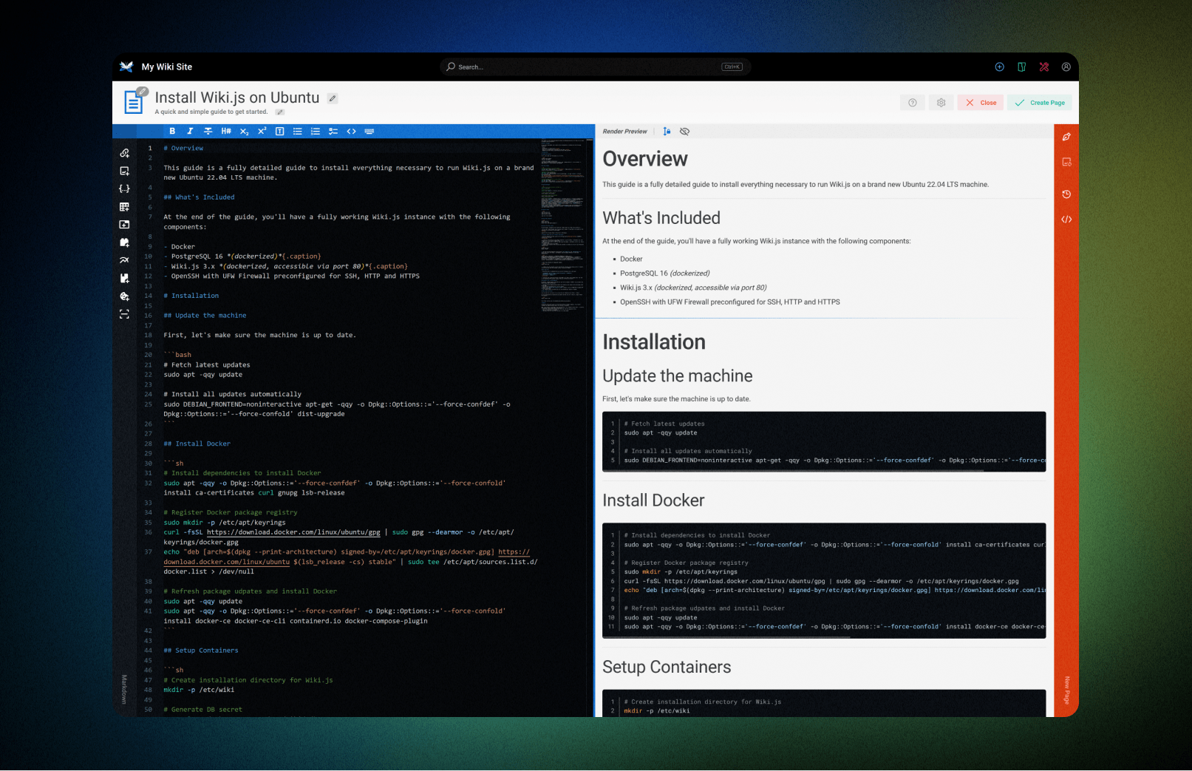Insert a tabset block from the sidebar
Screen dimensions: 1192x771
[x=124, y=225]
